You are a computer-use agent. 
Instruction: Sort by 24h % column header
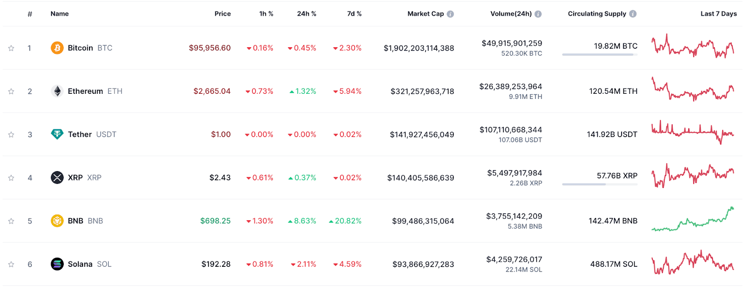tap(307, 14)
